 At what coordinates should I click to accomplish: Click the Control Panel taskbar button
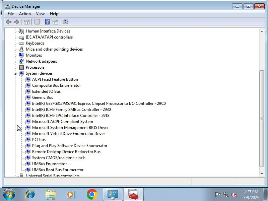[x=113, y=195]
